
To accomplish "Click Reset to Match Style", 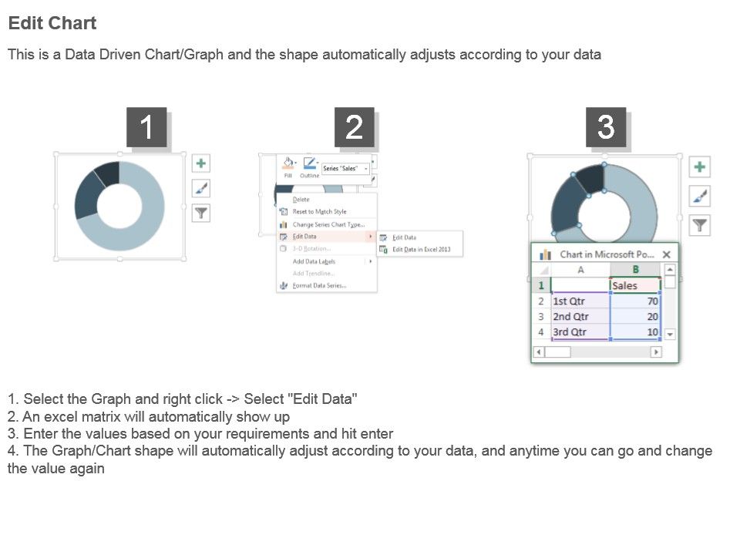I will [x=319, y=211].
